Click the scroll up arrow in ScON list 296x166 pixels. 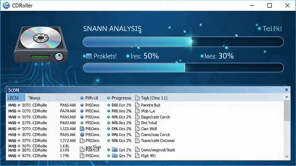(x=287, y=97)
